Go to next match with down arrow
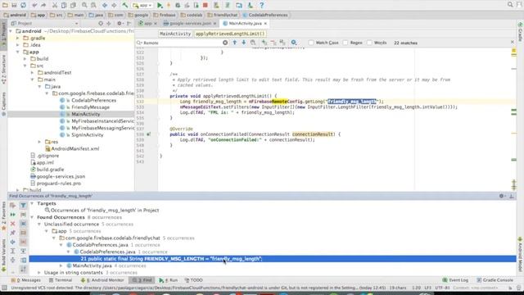 [244, 43]
